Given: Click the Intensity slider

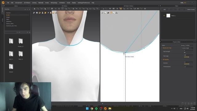Looking at the screenshot, I should point(188,64).
